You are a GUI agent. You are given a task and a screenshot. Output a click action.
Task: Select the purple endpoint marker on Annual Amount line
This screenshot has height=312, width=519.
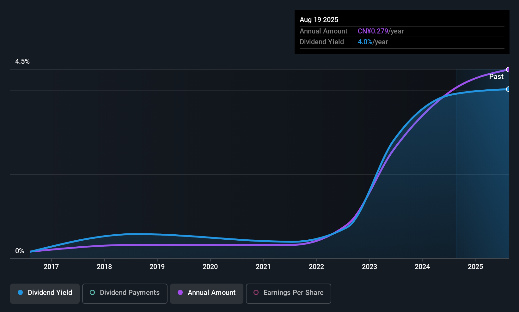pos(508,69)
